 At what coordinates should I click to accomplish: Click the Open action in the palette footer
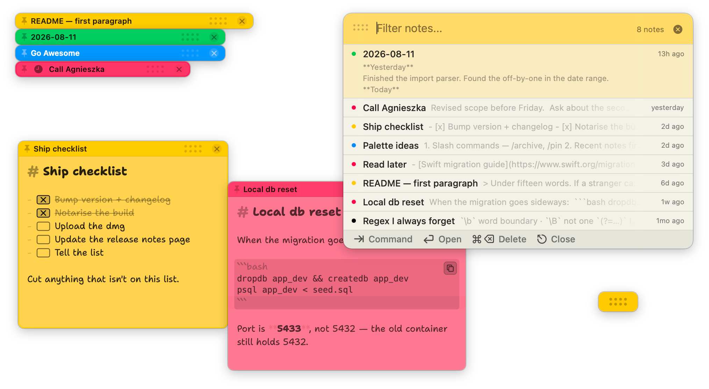tap(450, 239)
